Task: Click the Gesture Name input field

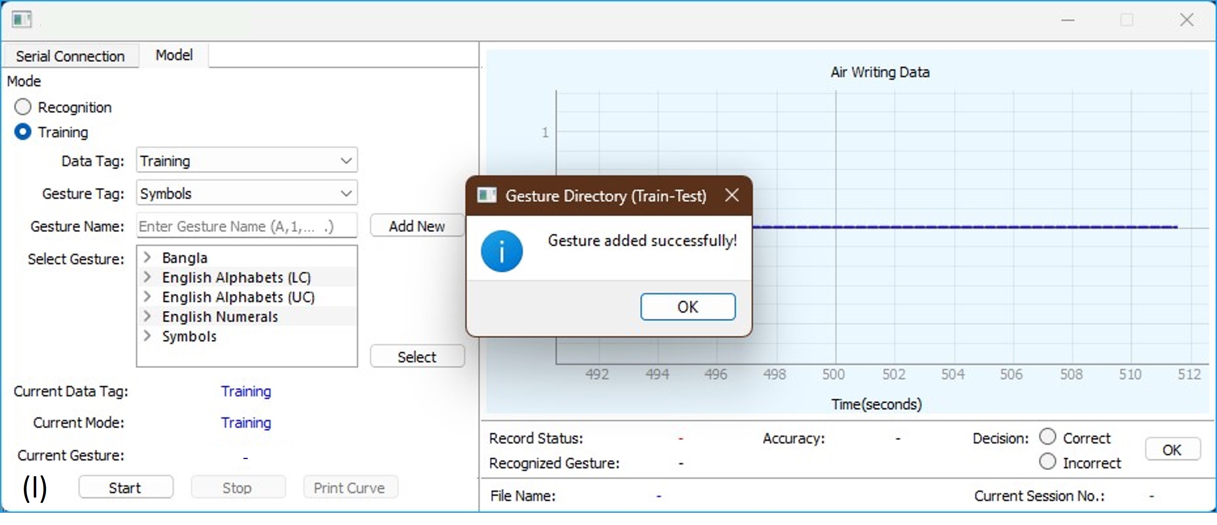Action: click(x=246, y=226)
